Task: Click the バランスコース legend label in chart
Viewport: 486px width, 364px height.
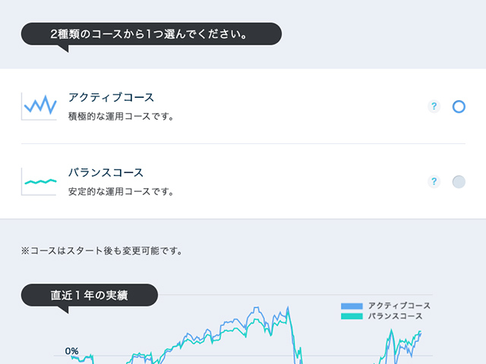Action: pos(395,316)
